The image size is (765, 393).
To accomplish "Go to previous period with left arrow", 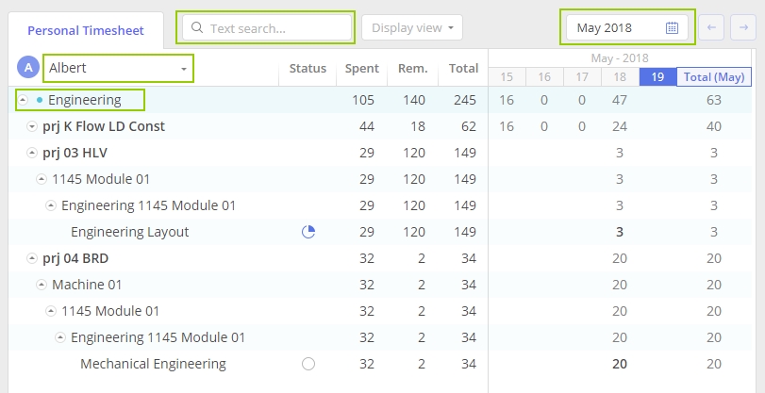I will point(711,27).
